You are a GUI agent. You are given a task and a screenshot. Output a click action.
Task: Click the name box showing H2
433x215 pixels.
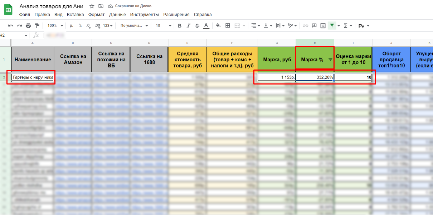click(x=12, y=35)
